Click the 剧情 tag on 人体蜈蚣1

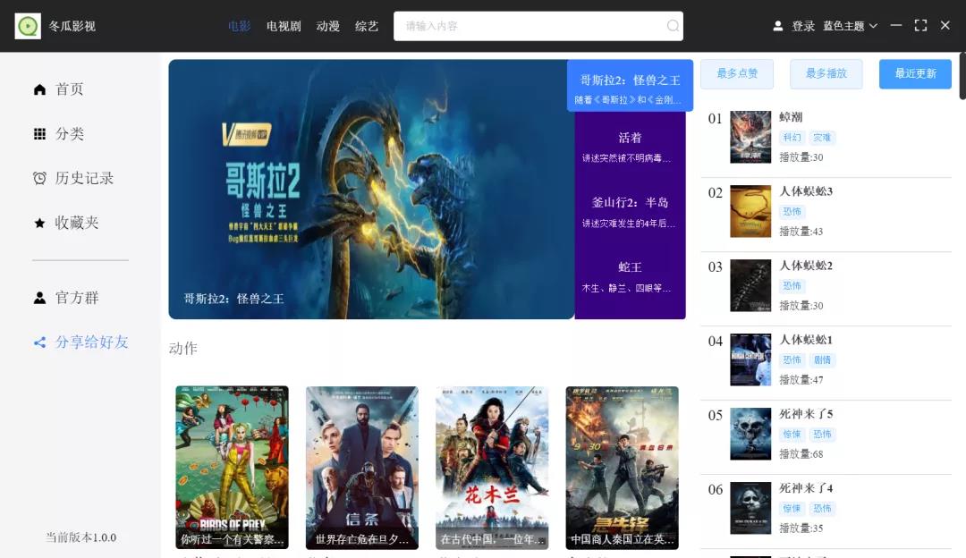pos(822,359)
